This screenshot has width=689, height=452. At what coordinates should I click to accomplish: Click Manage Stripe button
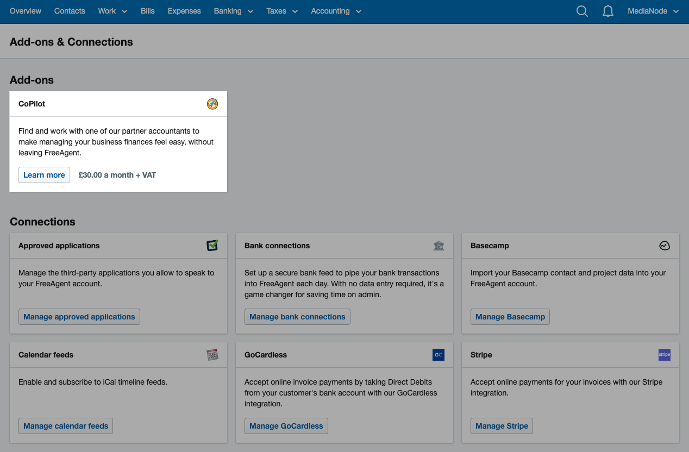point(502,426)
